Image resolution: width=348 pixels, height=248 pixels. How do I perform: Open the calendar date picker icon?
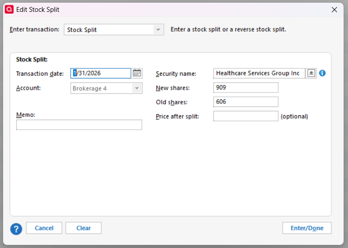coord(137,73)
